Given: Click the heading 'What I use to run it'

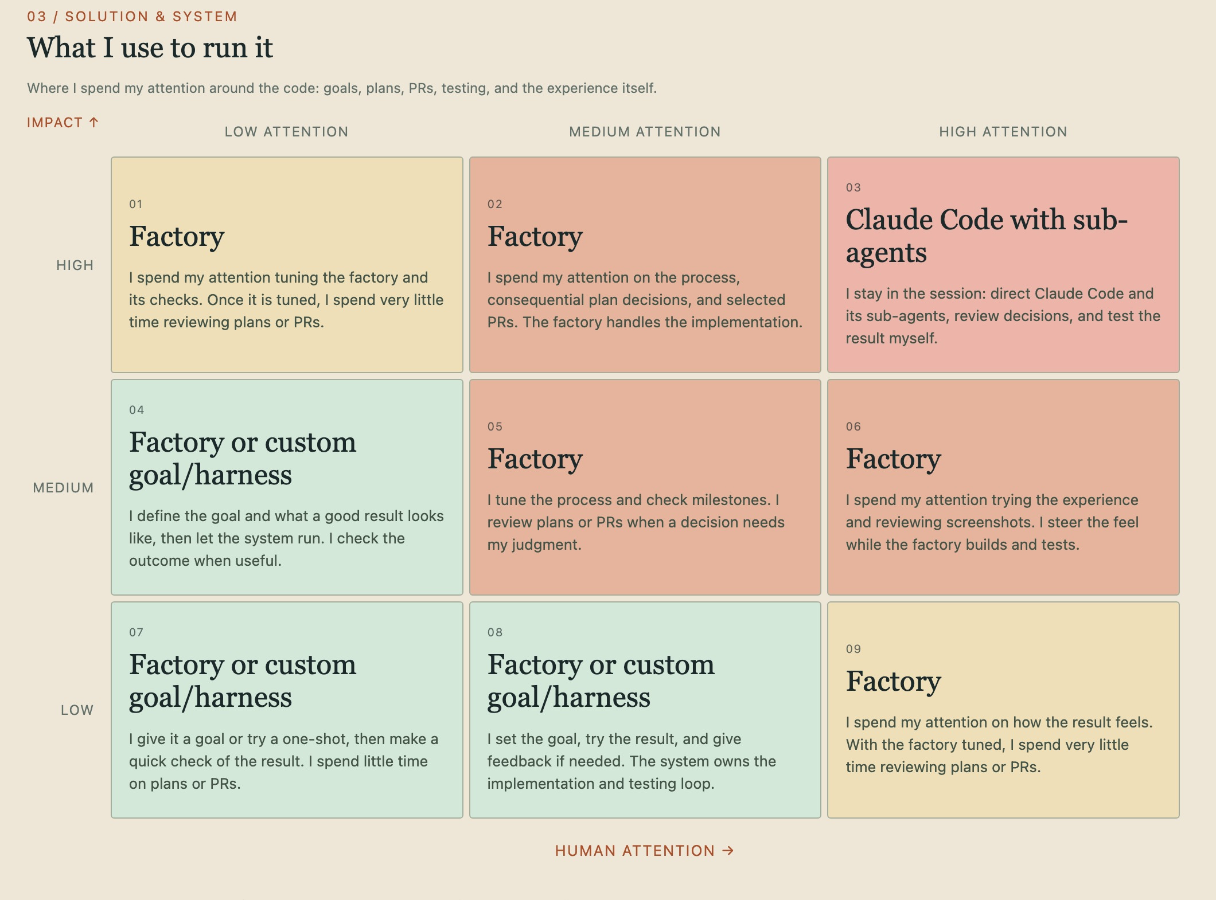Looking at the screenshot, I should point(150,48).
